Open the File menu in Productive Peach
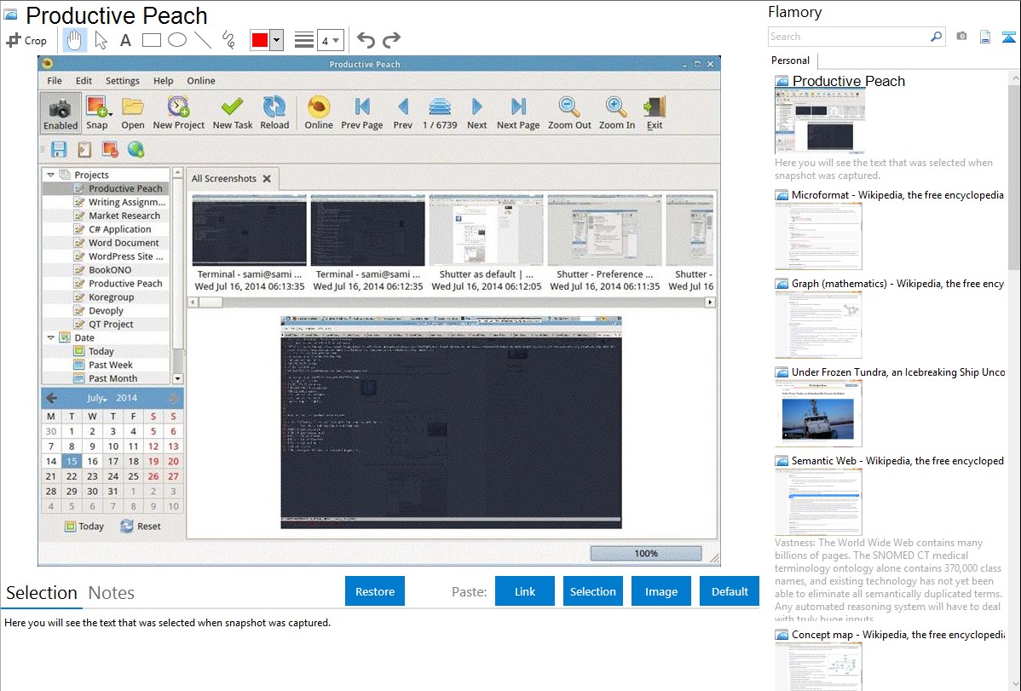Screen dimensions: 1021x691 (55, 81)
